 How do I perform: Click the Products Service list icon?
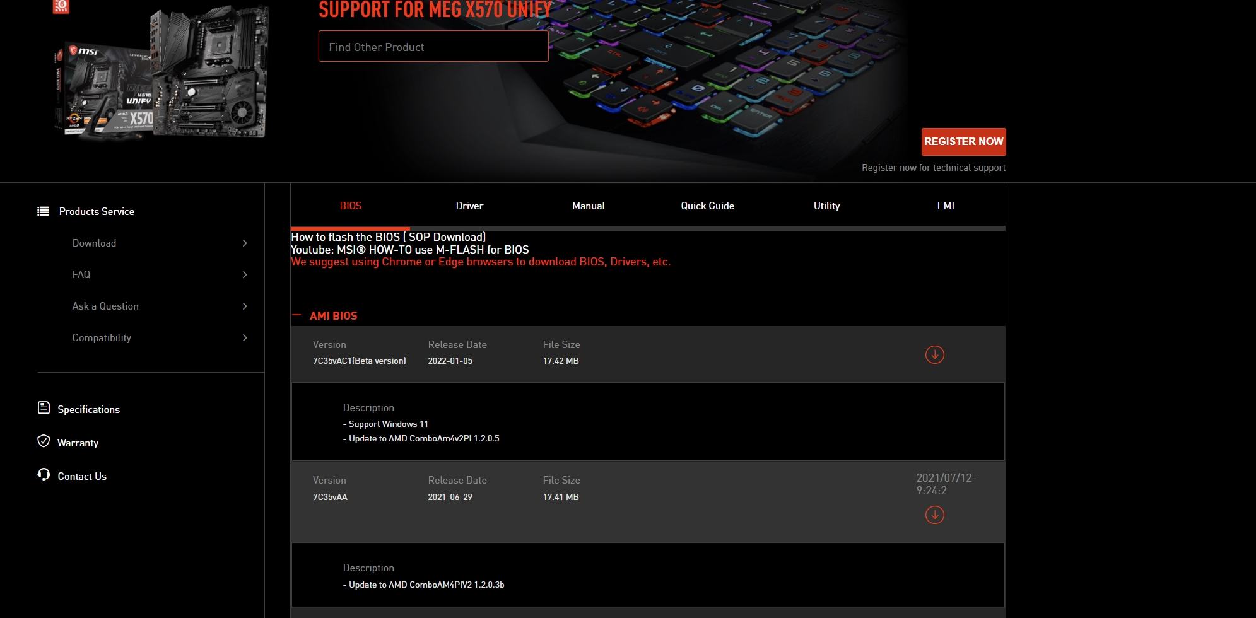click(43, 211)
